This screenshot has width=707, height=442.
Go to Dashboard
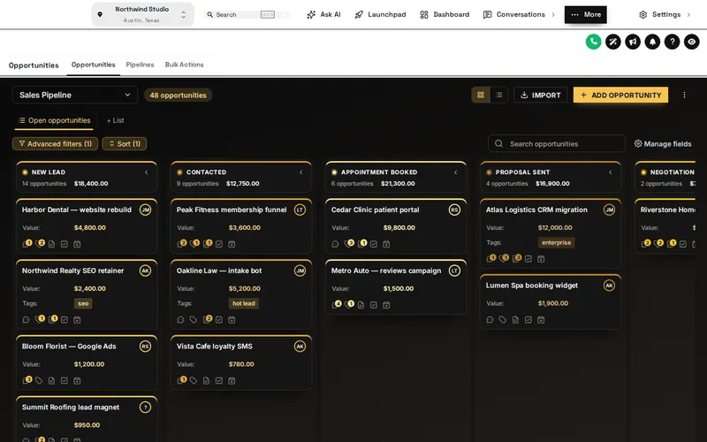pos(445,14)
